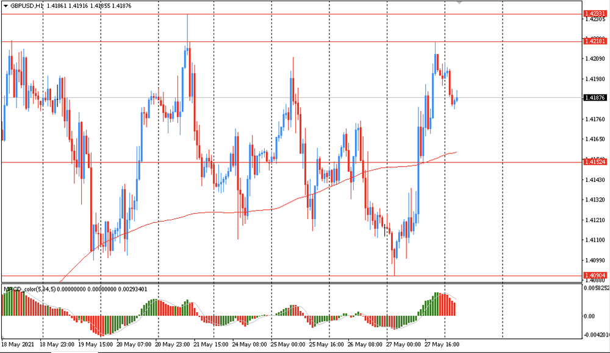Click the 1.42331 red price label
Viewport: 610px width, 353px height.
pyautogui.click(x=595, y=13)
